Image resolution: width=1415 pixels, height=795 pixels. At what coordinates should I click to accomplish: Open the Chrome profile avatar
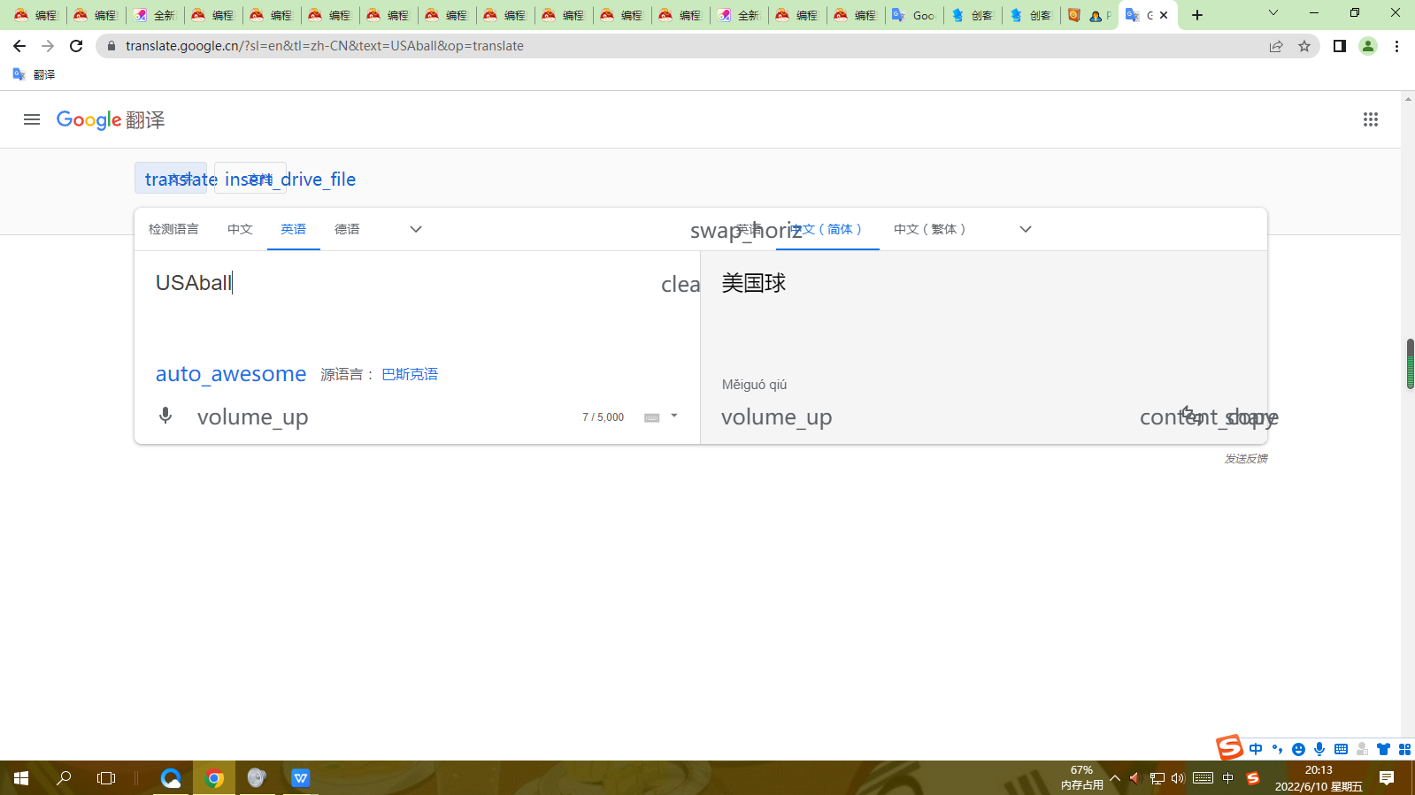point(1368,46)
